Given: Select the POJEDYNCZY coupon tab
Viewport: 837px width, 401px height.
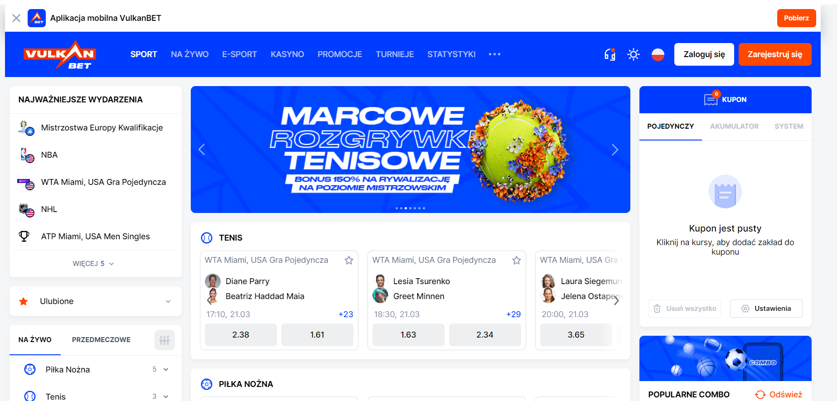Looking at the screenshot, I should point(671,126).
